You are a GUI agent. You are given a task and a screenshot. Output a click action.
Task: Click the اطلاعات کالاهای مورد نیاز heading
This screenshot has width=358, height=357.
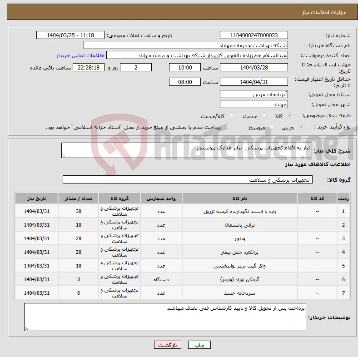(x=318, y=164)
